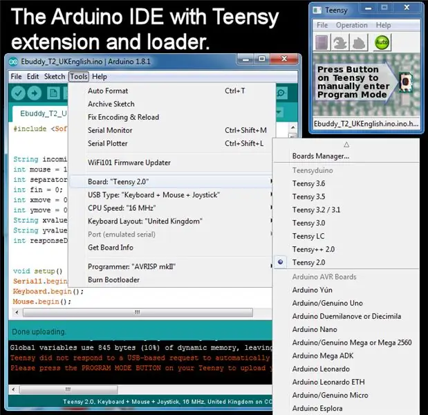
Task: Click the Upload arrow button in Arduino toolbar
Action: pyautogui.click(x=35, y=93)
